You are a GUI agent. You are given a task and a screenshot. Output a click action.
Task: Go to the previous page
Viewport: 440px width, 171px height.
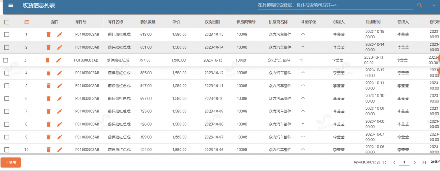click(394, 162)
